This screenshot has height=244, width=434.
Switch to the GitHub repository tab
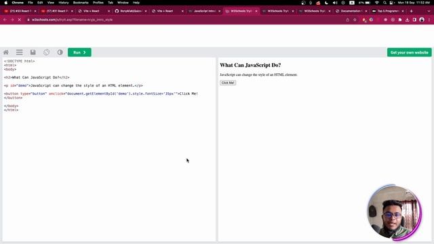coord(130,11)
